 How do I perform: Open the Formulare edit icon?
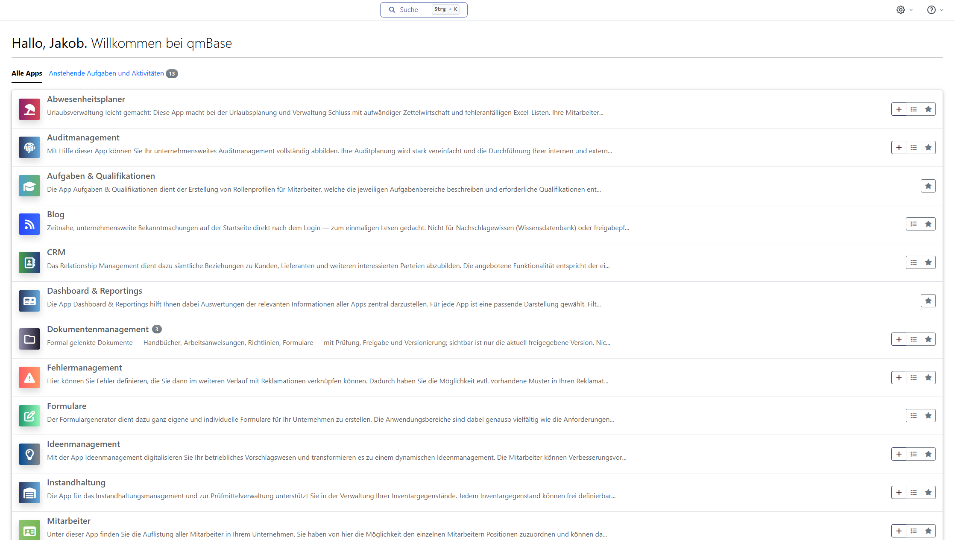pyautogui.click(x=29, y=416)
